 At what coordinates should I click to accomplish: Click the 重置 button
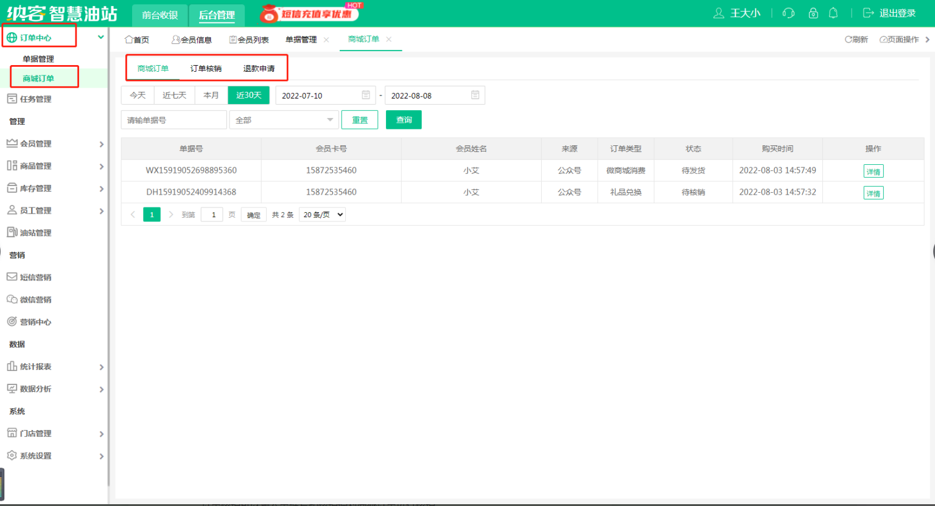360,120
